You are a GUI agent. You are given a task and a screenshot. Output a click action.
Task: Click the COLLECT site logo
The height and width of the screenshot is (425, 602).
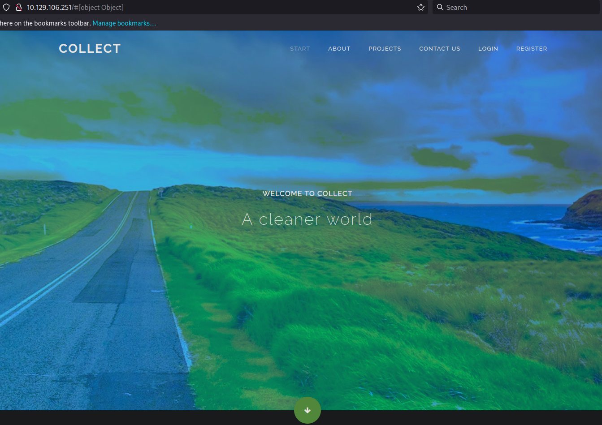[x=90, y=48]
